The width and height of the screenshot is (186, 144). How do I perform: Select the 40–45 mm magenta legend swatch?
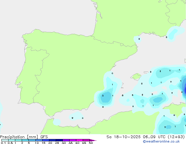[80, 140]
